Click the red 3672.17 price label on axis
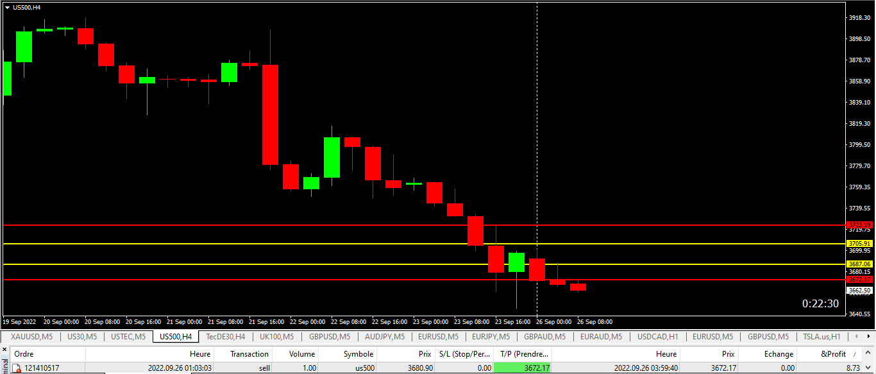876x374 pixels. click(x=859, y=280)
